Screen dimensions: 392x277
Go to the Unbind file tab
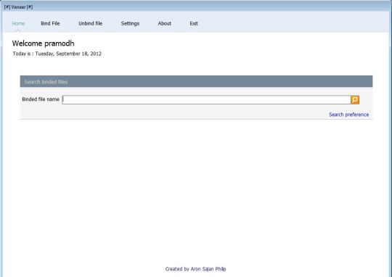tap(90, 23)
